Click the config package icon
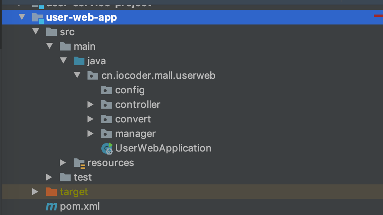The width and height of the screenshot is (383, 215). pos(106,90)
